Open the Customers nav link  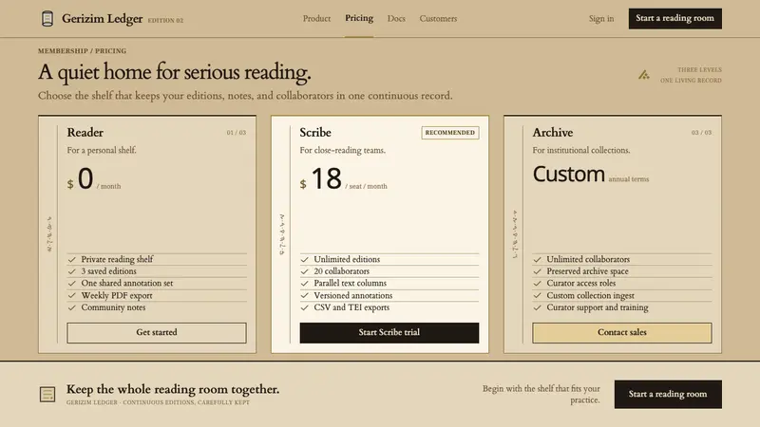[x=438, y=18]
